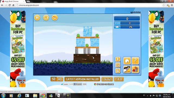Click the middle green pig between ice towers
This screenshot has width=174, height=98.
click(x=87, y=45)
